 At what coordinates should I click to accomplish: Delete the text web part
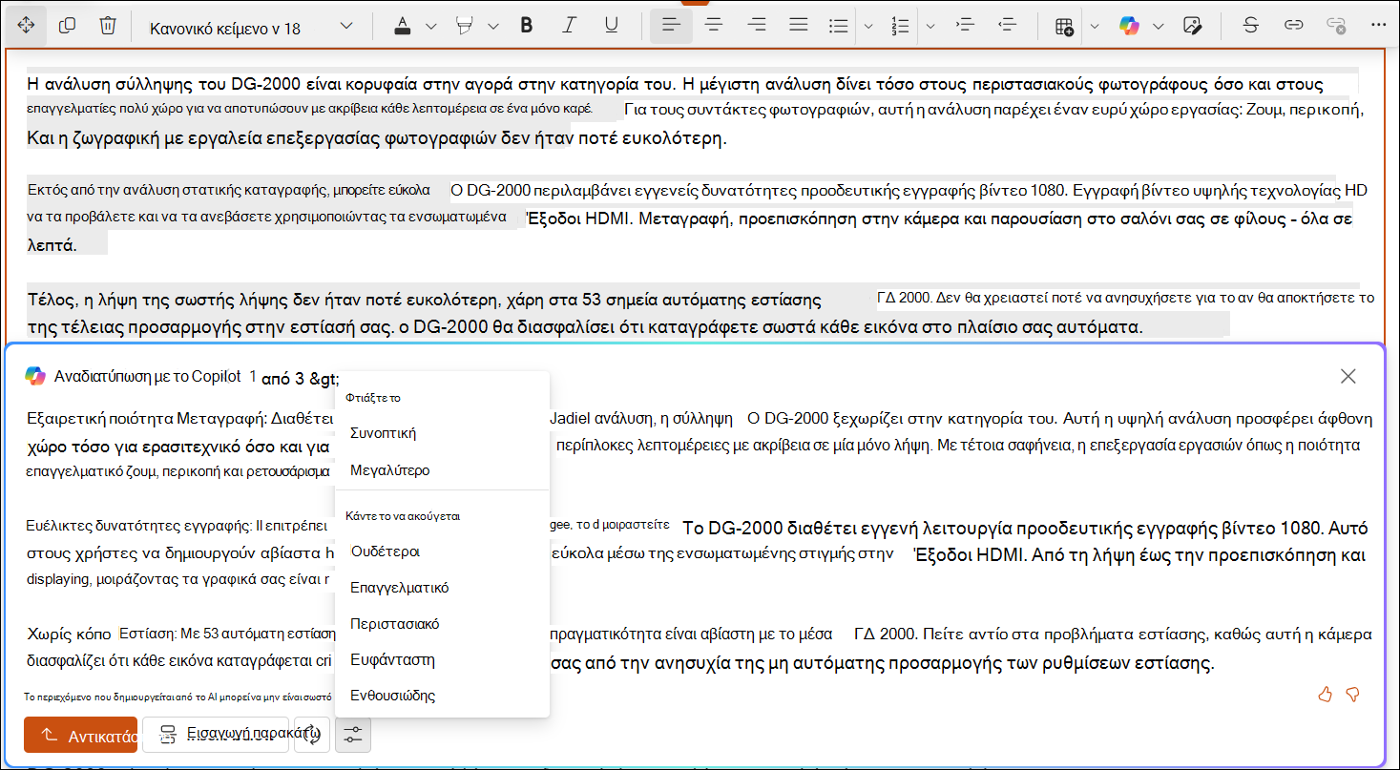(x=108, y=26)
